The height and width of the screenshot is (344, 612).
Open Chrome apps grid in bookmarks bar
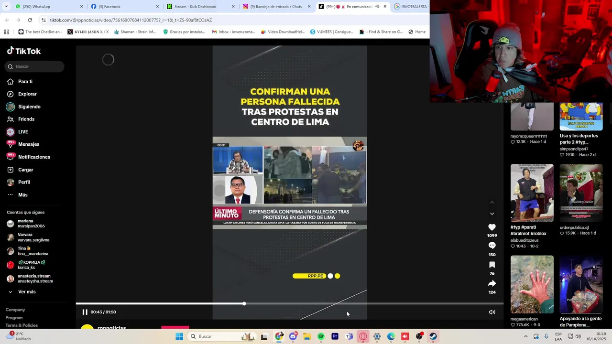pyautogui.click(x=6, y=32)
